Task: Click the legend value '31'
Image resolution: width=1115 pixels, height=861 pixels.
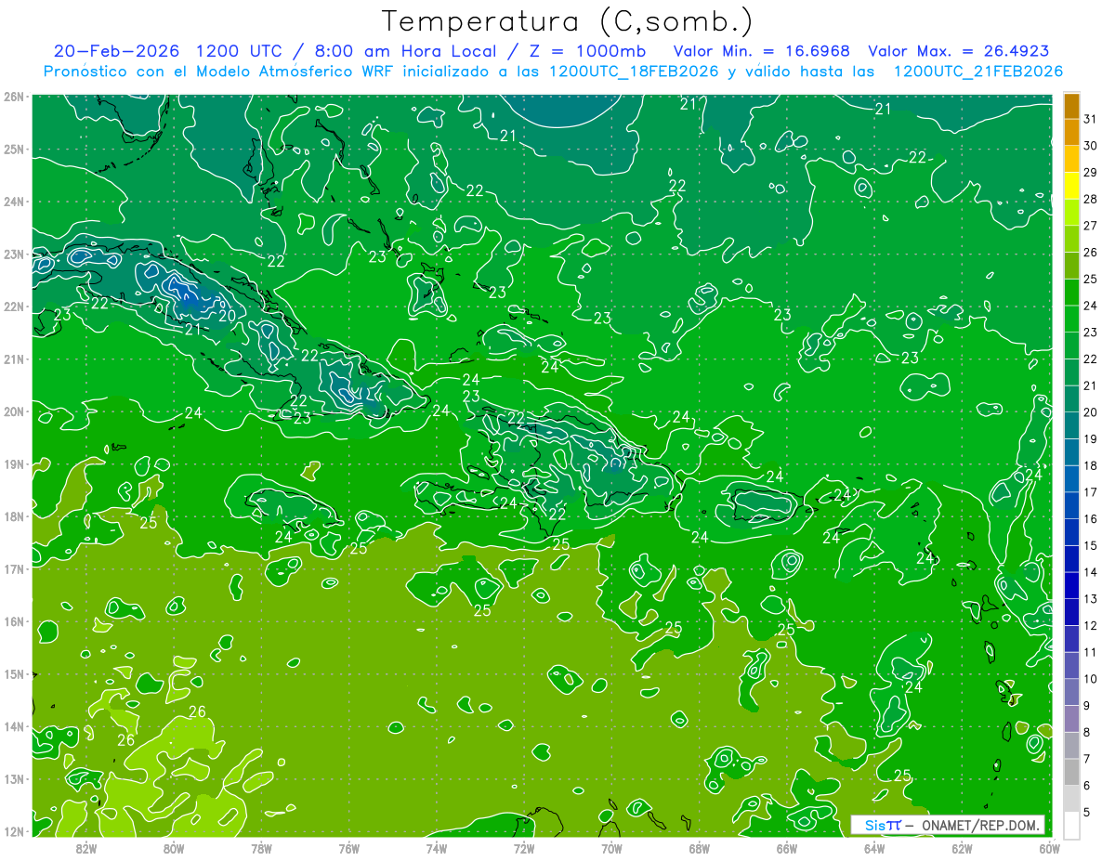Action: [1090, 119]
